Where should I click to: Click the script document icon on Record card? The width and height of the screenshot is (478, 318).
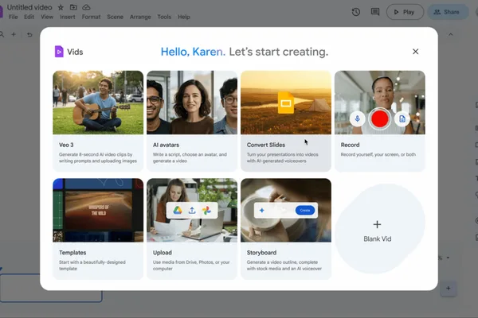click(402, 118)
